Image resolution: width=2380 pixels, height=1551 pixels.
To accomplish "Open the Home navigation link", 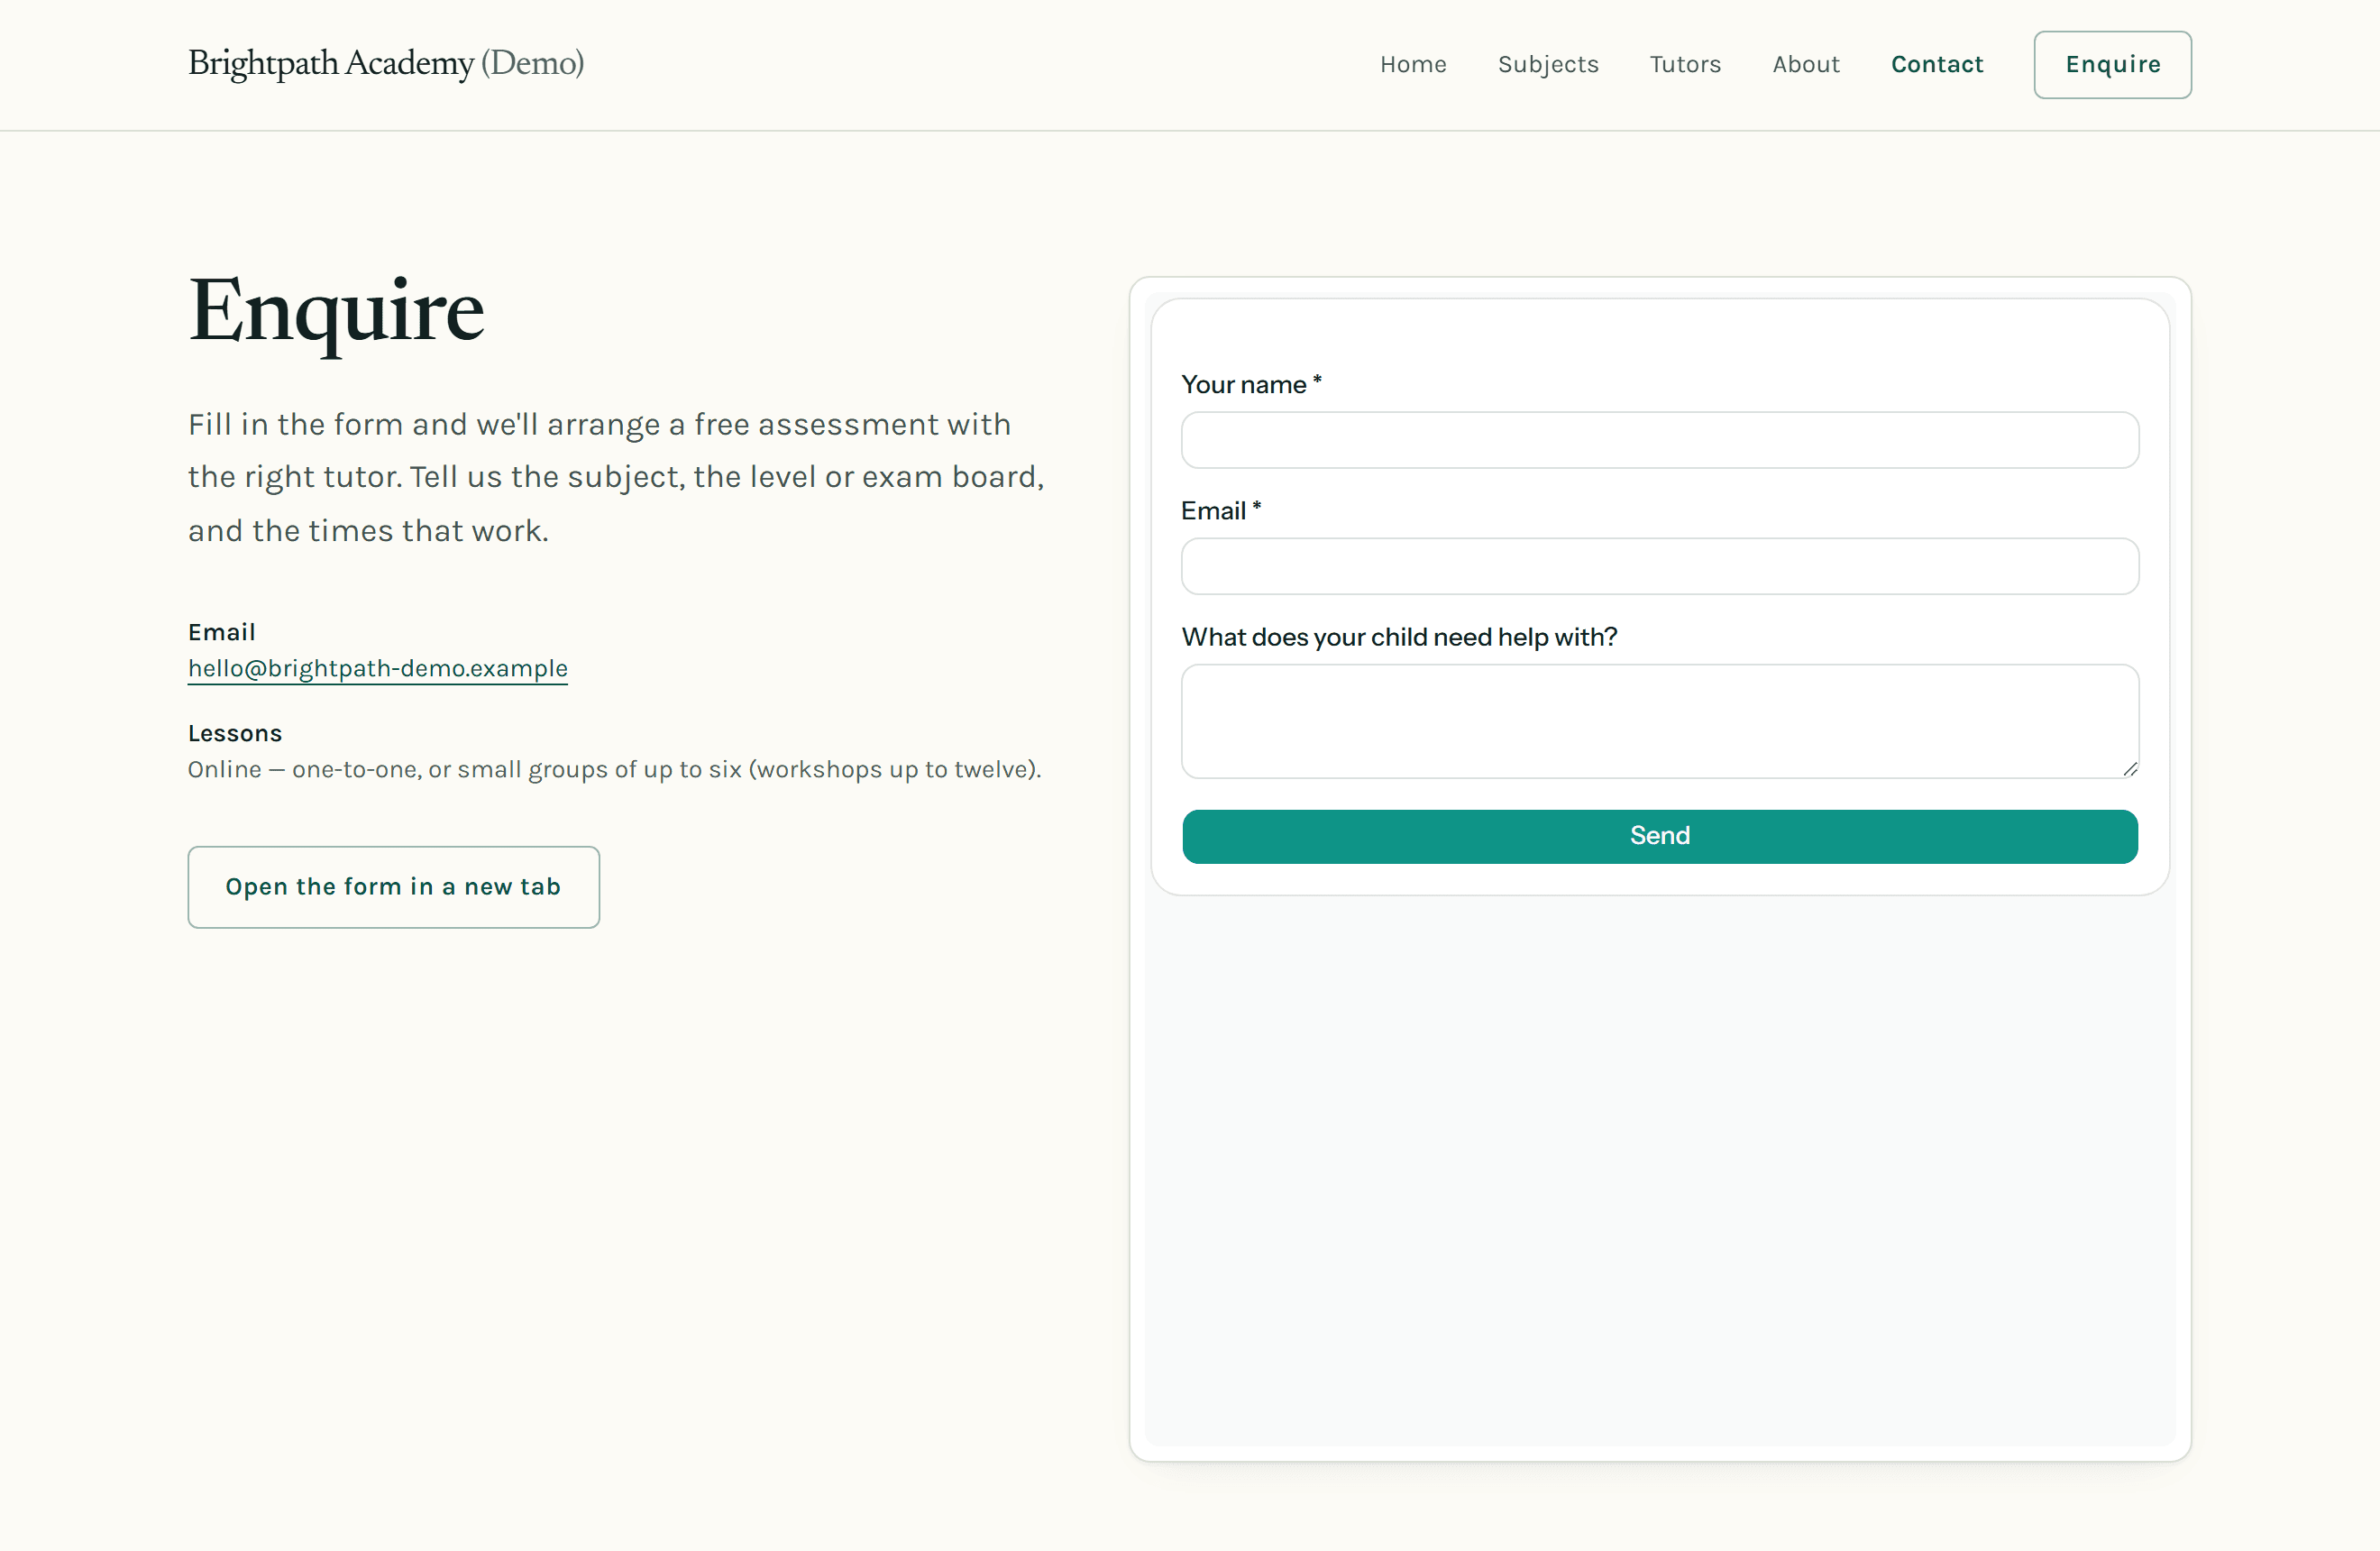I will click(1413, 64).
